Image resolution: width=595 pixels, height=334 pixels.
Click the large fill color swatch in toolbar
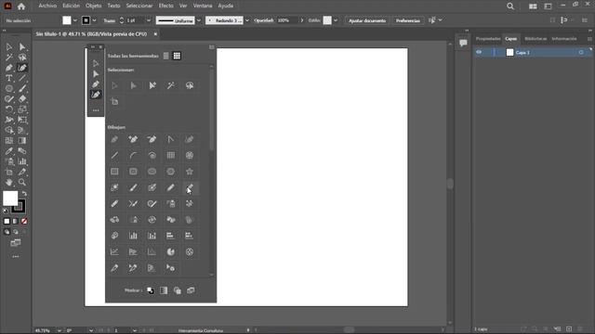click(x=10, y=198)
